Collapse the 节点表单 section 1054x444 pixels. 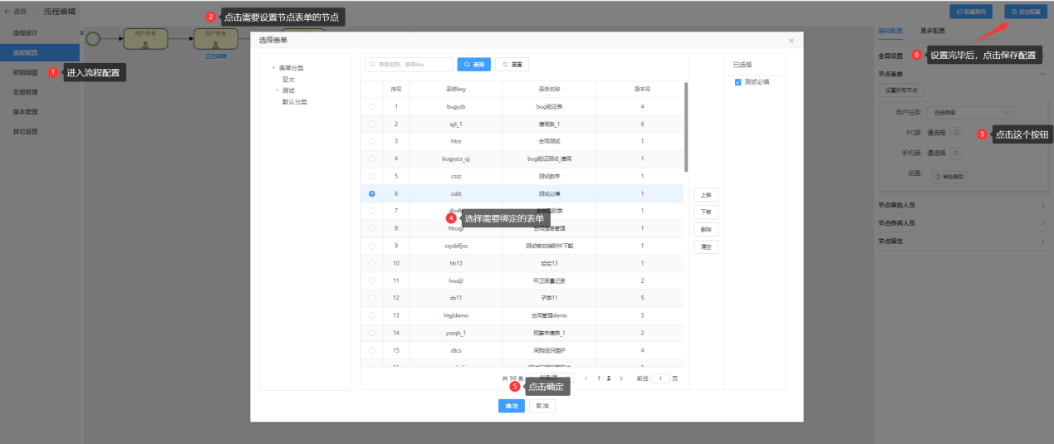pos(1044,74)
